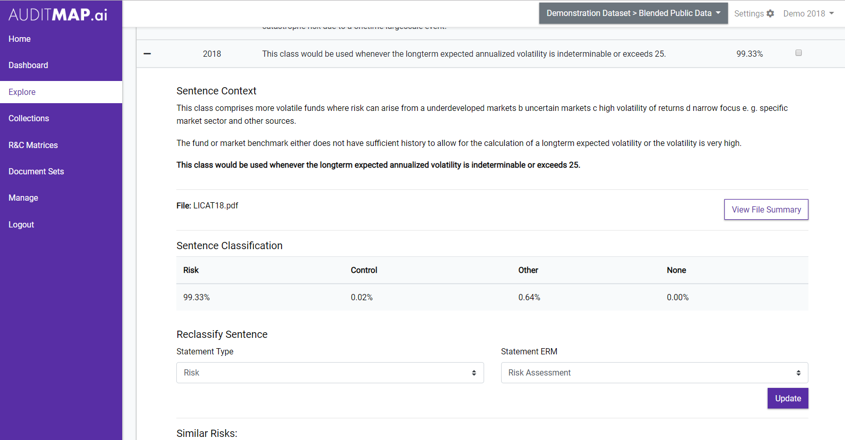This screenshot has height=440, width=845.
Task: Click the Update button
Action: coord(788,398)
